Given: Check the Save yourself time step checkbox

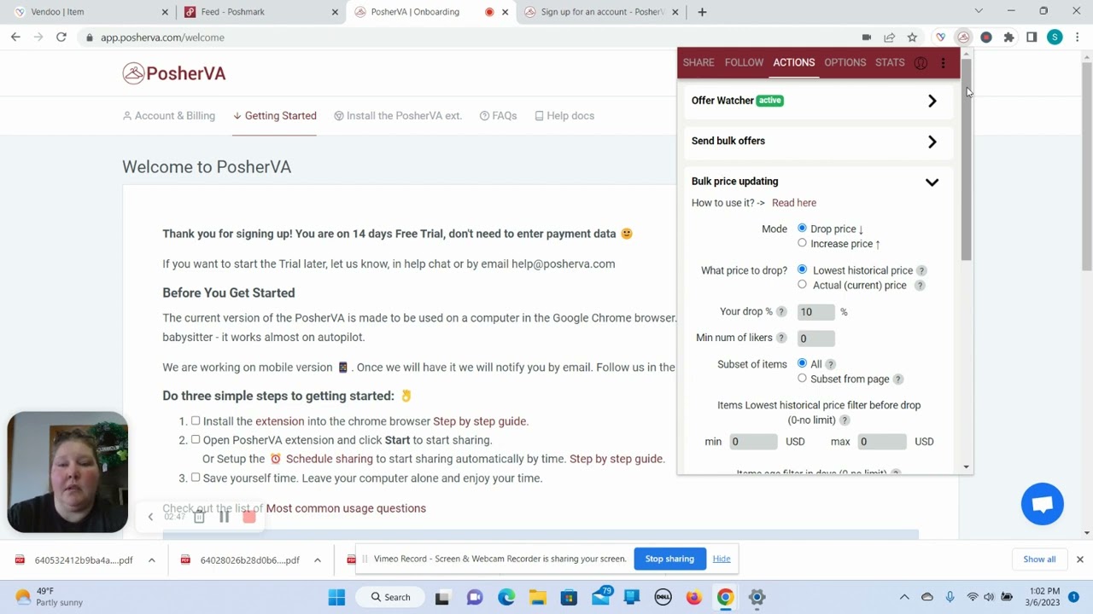Looking at the screenshot, I should pyautogui.click(x=196, y=478).
